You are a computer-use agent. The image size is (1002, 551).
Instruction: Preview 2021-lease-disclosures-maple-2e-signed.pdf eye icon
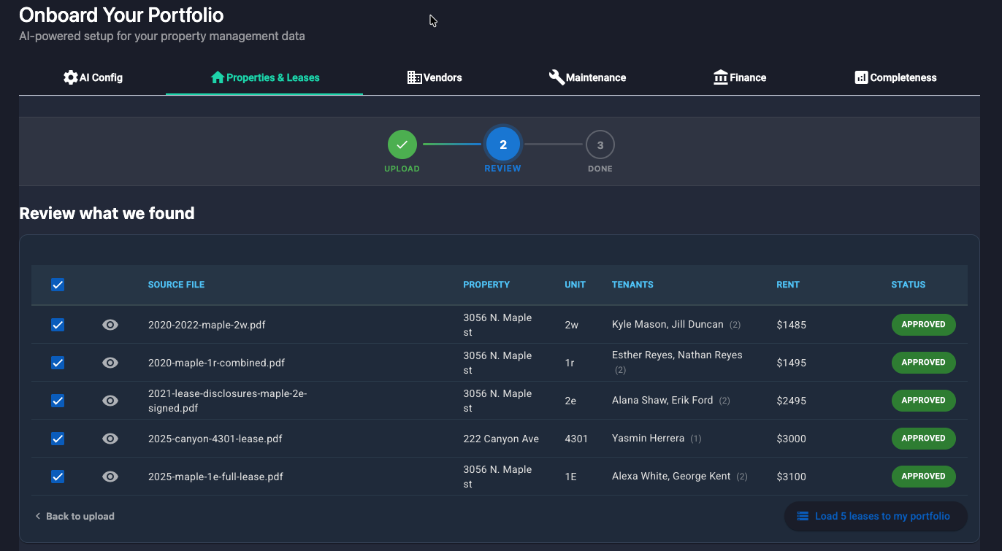pyautogui.click(x=110, y=401)
